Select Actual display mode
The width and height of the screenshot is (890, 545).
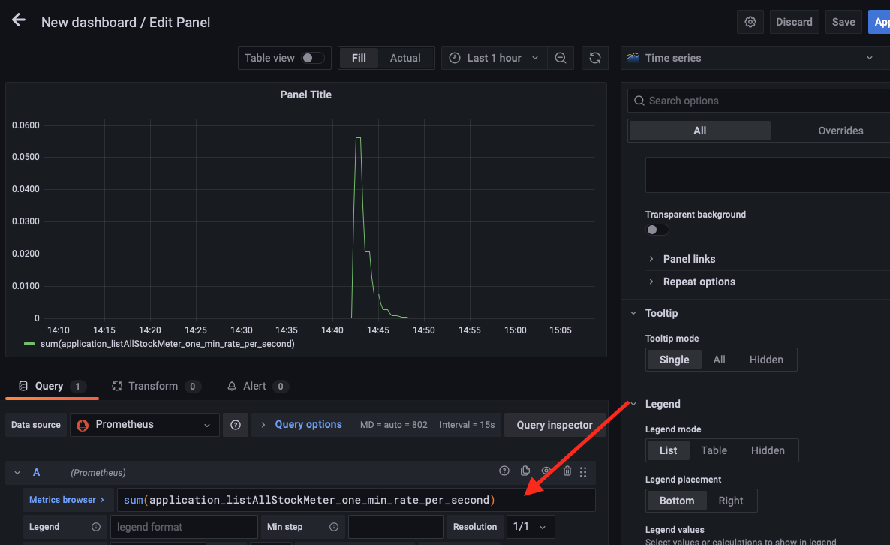click(x=405, y=58)
